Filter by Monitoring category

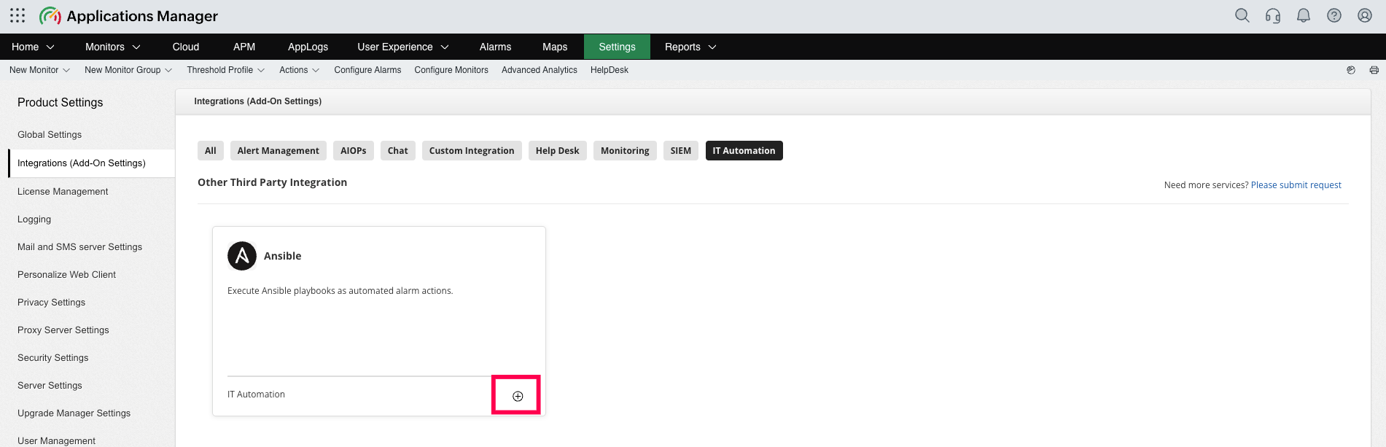coord(625,151)
